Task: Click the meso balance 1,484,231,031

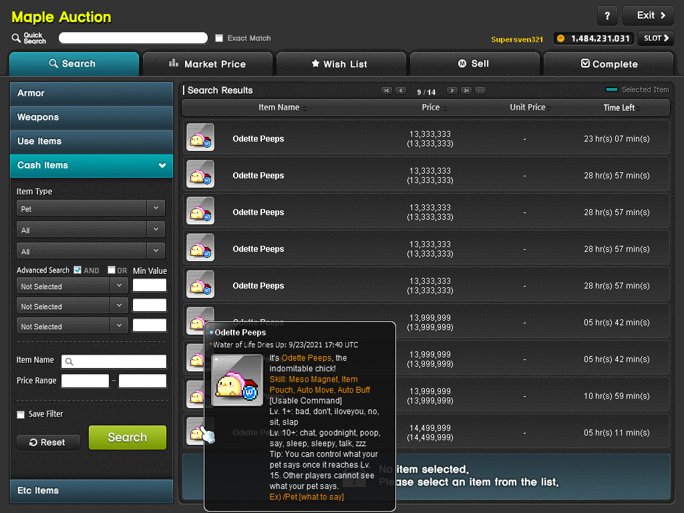Action: [601, 38]
